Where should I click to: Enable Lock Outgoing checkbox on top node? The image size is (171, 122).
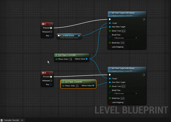(125, 47)
